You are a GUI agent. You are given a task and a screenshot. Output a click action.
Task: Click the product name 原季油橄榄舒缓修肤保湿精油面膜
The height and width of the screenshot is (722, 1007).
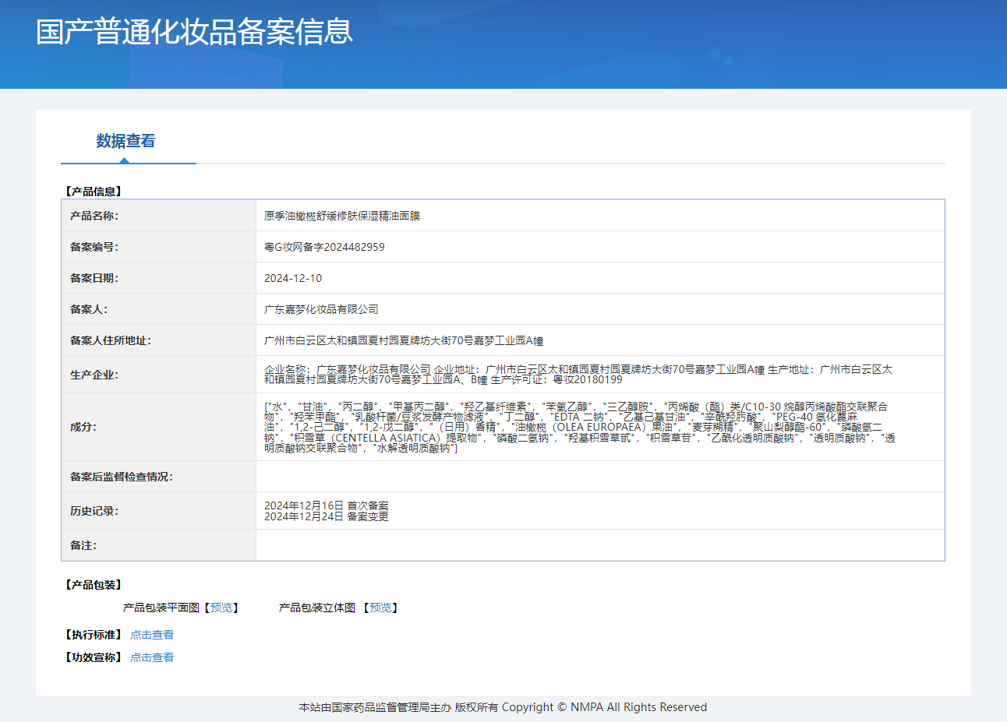(x=342, y=216)
